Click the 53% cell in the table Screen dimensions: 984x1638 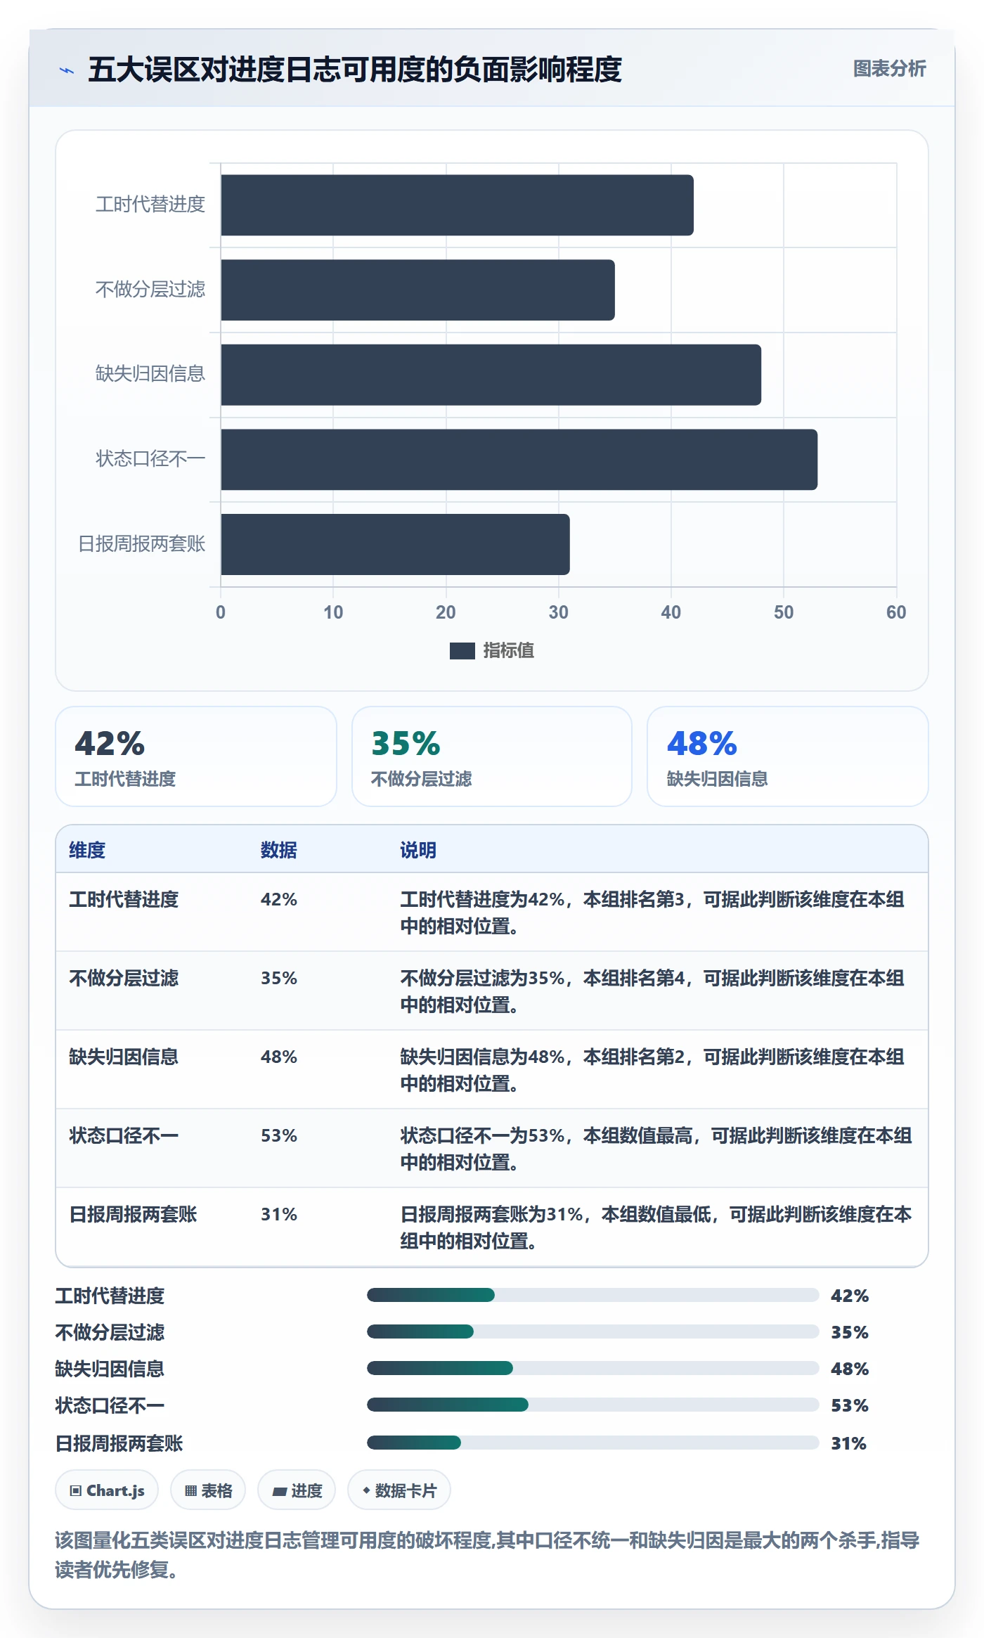tap(279, 1135)
